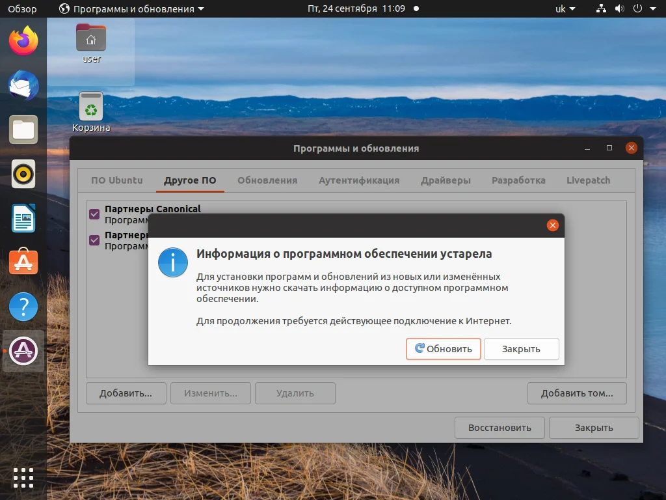Open the Аутентификация tab
The width and height of the screenshot is (666, 500).
[x=359, y=180]
